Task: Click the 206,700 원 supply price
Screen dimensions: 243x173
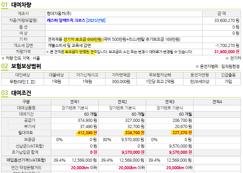Action: [x=182, y=120]
